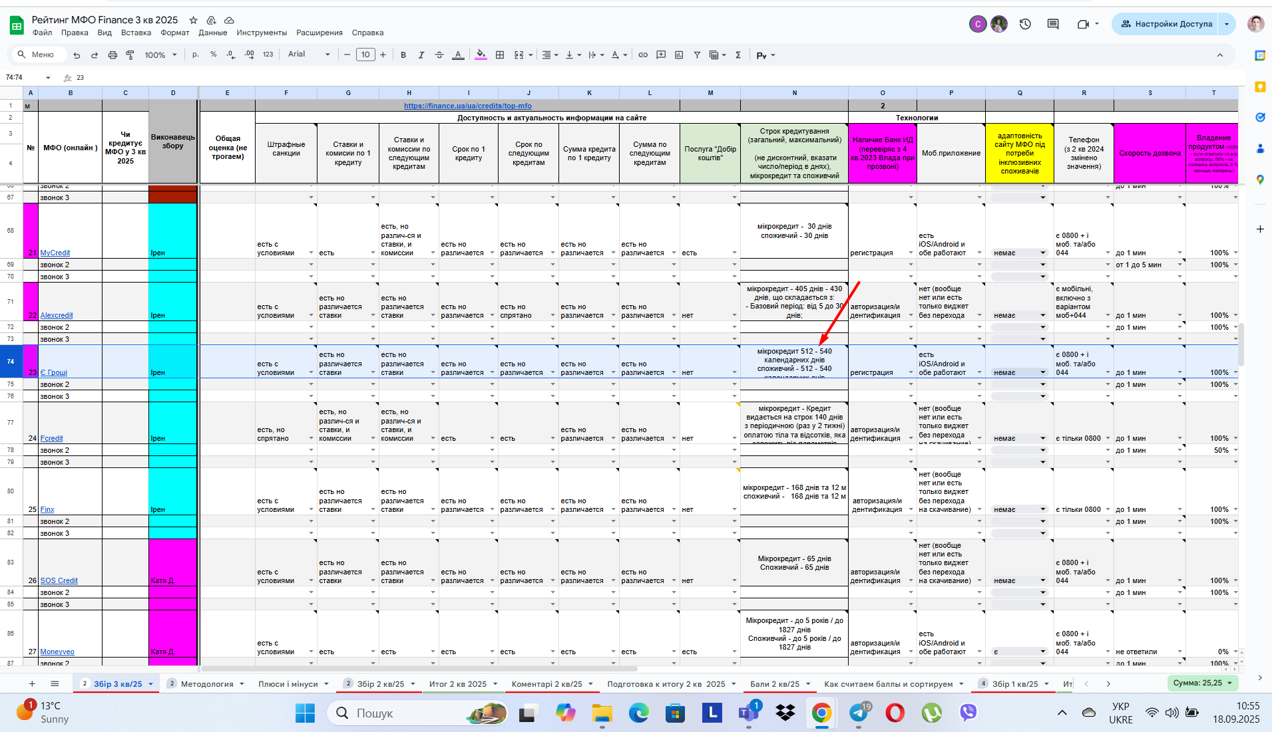Click the Insert link icon
Screen dimensions: 1272x732
pos(643,55)
